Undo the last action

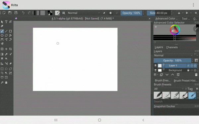coord(23,13)
